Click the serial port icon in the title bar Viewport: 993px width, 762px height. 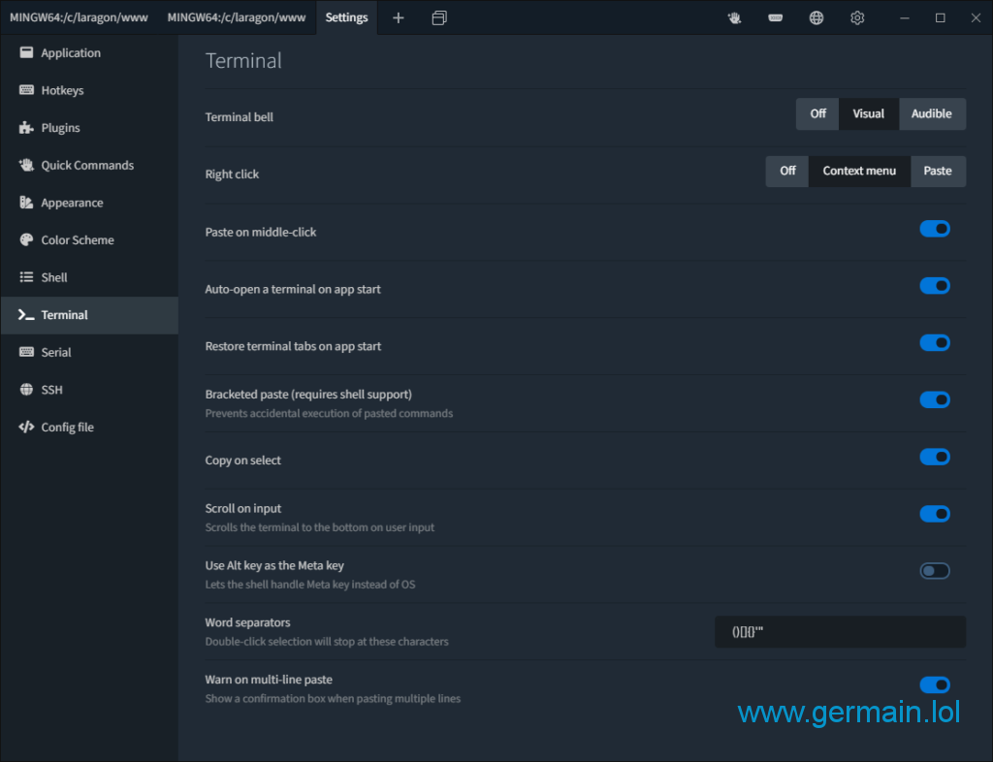point(776,17)
